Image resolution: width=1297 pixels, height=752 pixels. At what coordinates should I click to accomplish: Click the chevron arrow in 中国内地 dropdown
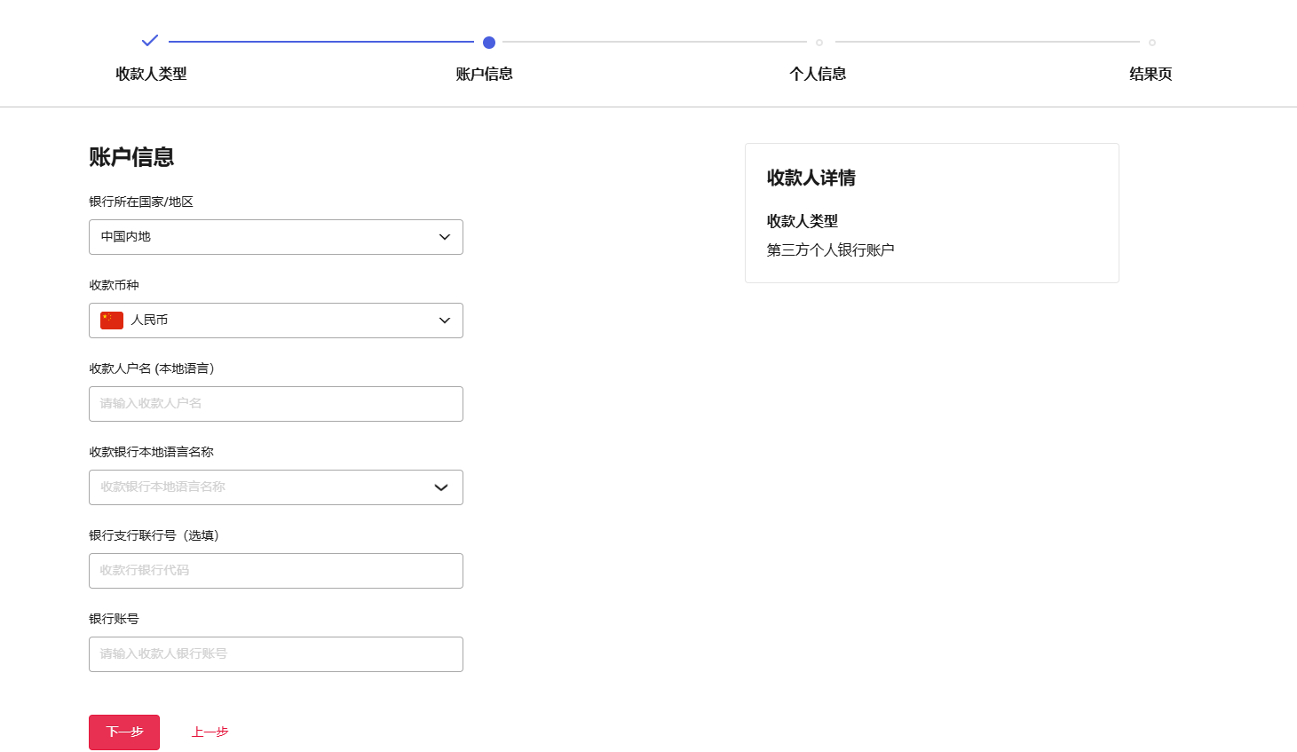coord(445,237)
